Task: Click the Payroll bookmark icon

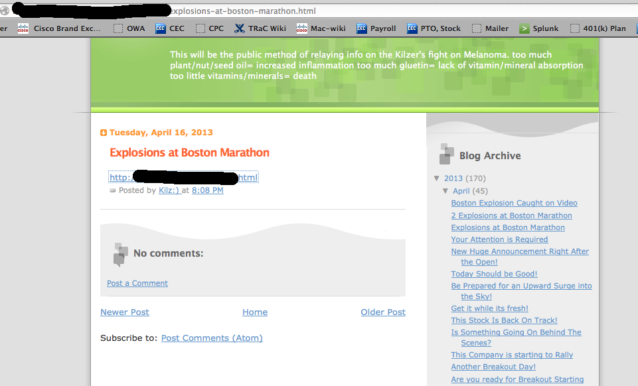Action: point(362,29)
